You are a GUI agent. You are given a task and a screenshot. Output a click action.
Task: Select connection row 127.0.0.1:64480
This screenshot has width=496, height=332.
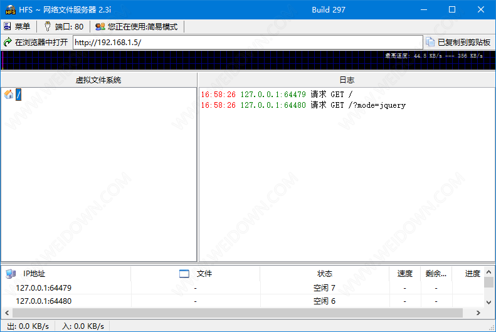[243, 301]
